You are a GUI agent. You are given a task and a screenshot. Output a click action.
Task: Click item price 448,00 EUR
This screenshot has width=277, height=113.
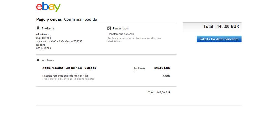(x=162, y=68)
